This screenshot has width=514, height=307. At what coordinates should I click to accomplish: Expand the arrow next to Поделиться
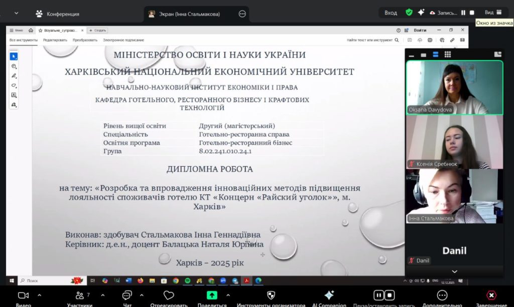click(x=228, y=295)
